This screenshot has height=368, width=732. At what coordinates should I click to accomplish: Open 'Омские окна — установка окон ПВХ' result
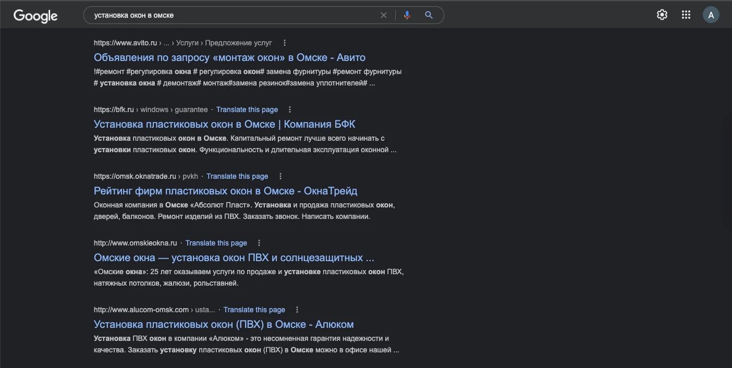coord(234,257)
